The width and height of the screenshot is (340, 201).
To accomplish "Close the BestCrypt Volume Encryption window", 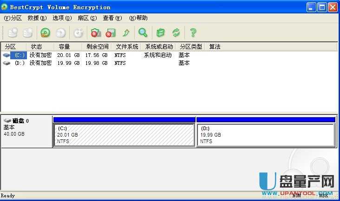I will (x=333, y=7).
